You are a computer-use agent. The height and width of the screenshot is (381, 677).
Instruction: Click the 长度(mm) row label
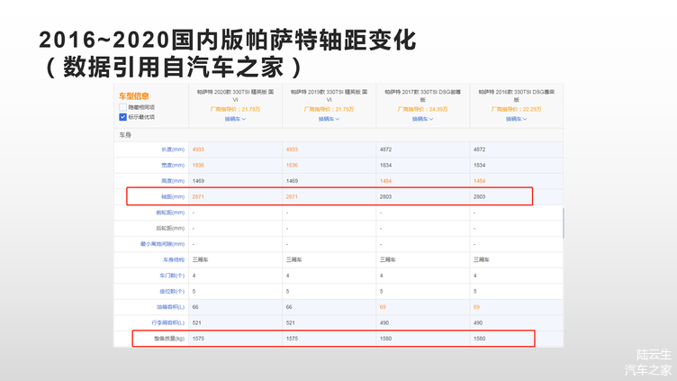pos(173,150)
